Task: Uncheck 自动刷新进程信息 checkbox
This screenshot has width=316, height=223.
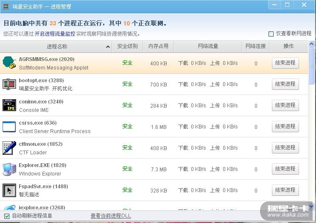Action: pos(7,216)
